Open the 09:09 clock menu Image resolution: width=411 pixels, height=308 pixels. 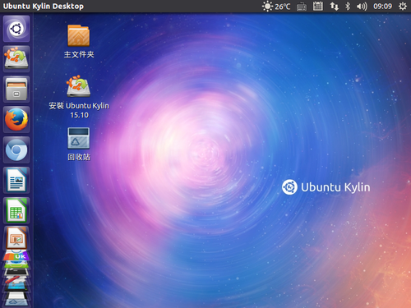point(382,6)
